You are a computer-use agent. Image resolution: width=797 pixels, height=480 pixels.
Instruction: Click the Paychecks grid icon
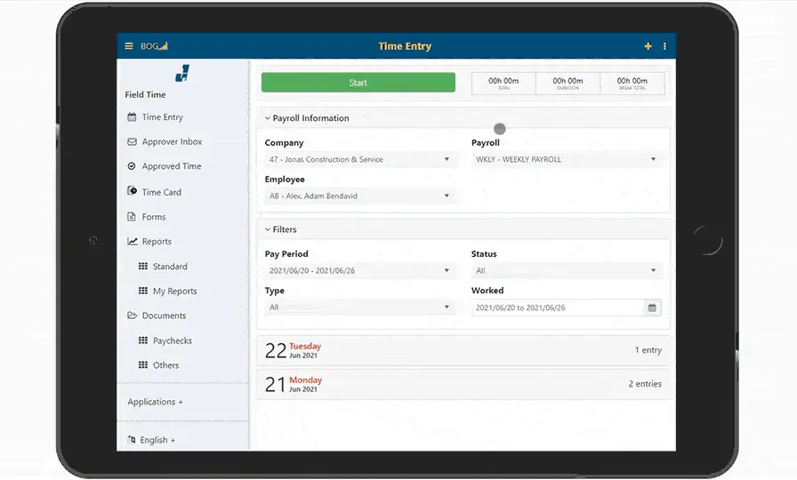tap(143, 340)
